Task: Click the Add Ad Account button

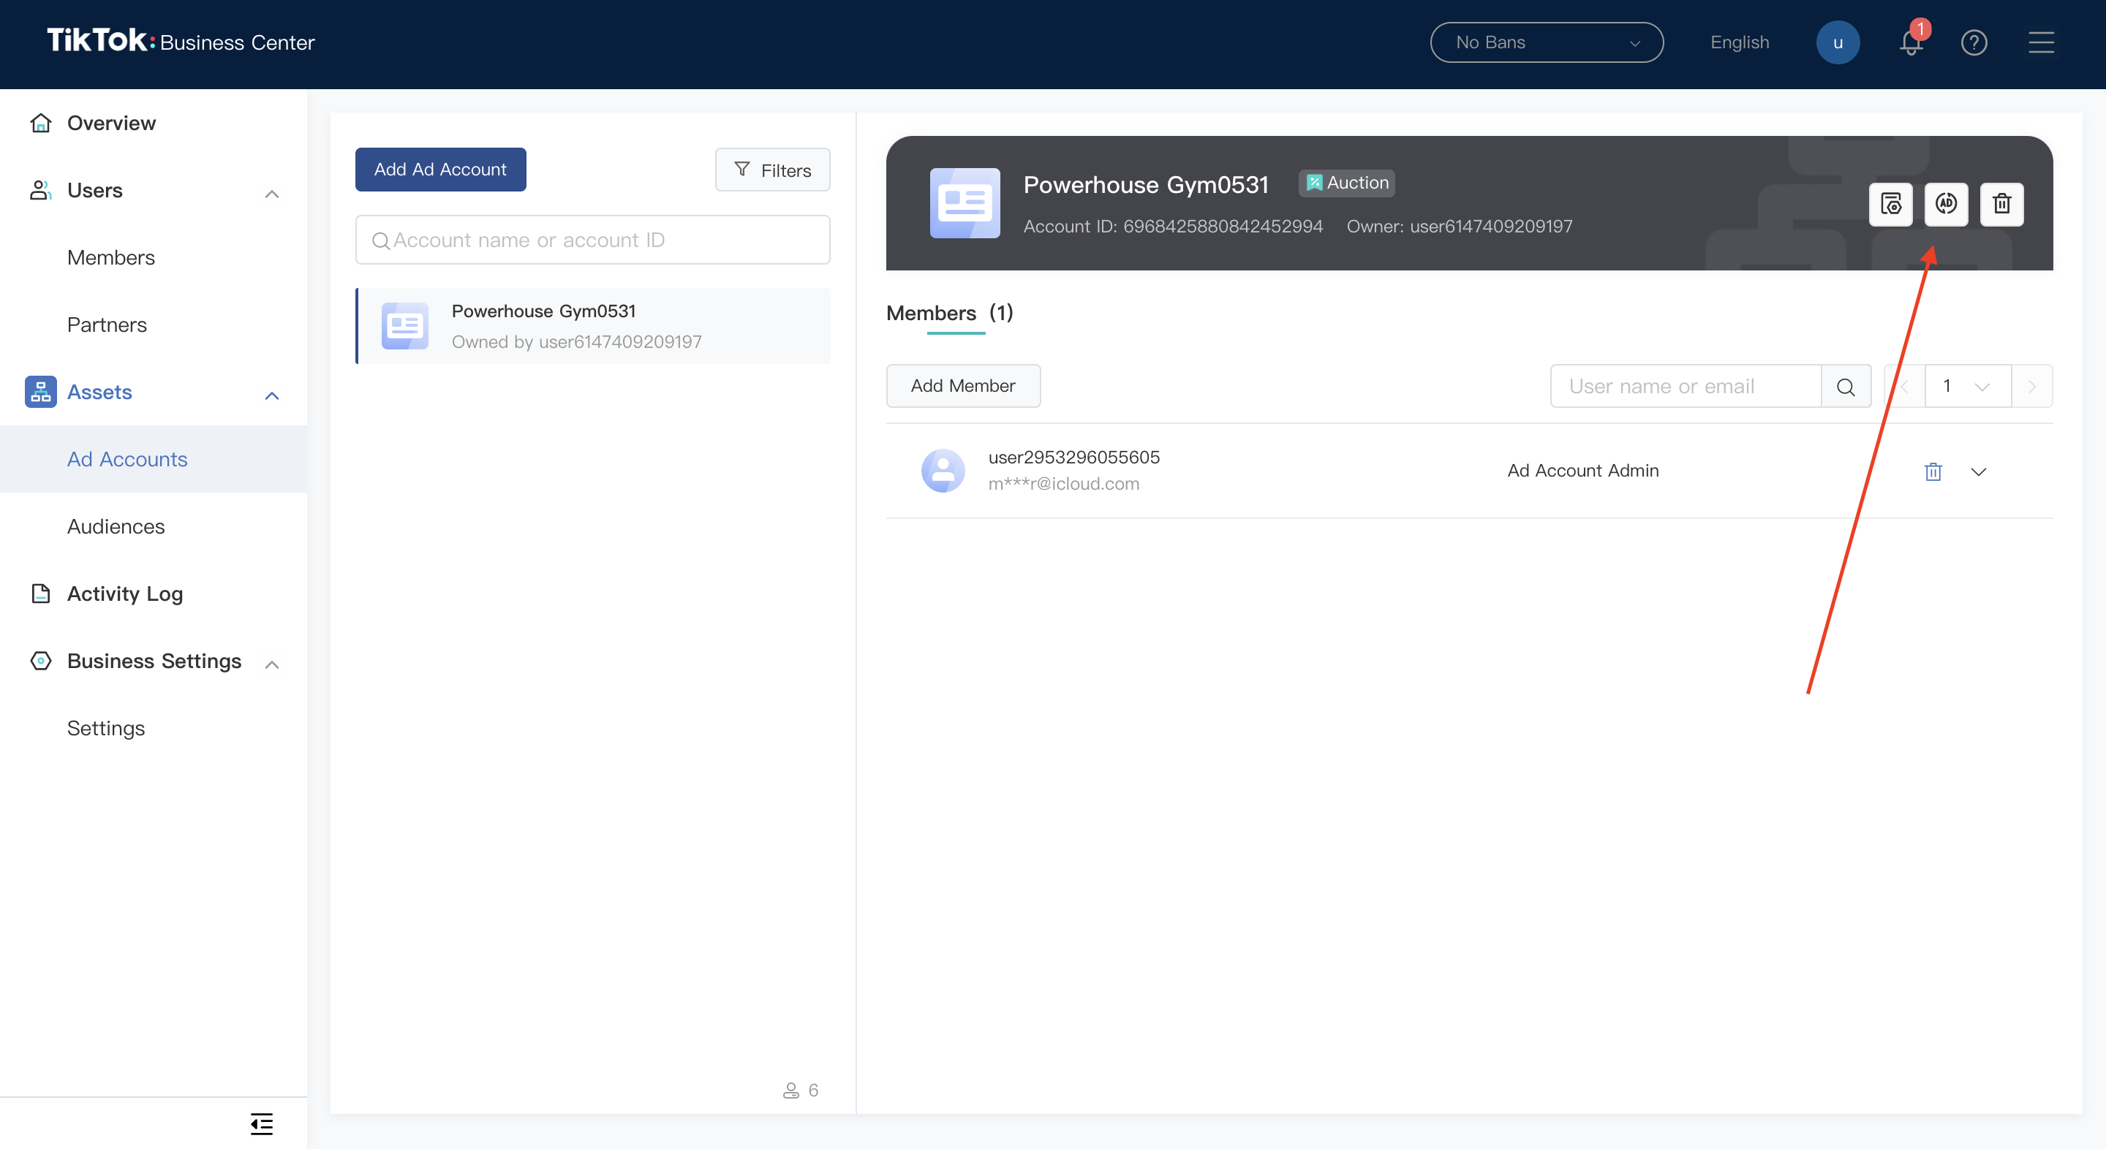Action: click(x=439, y=169)
